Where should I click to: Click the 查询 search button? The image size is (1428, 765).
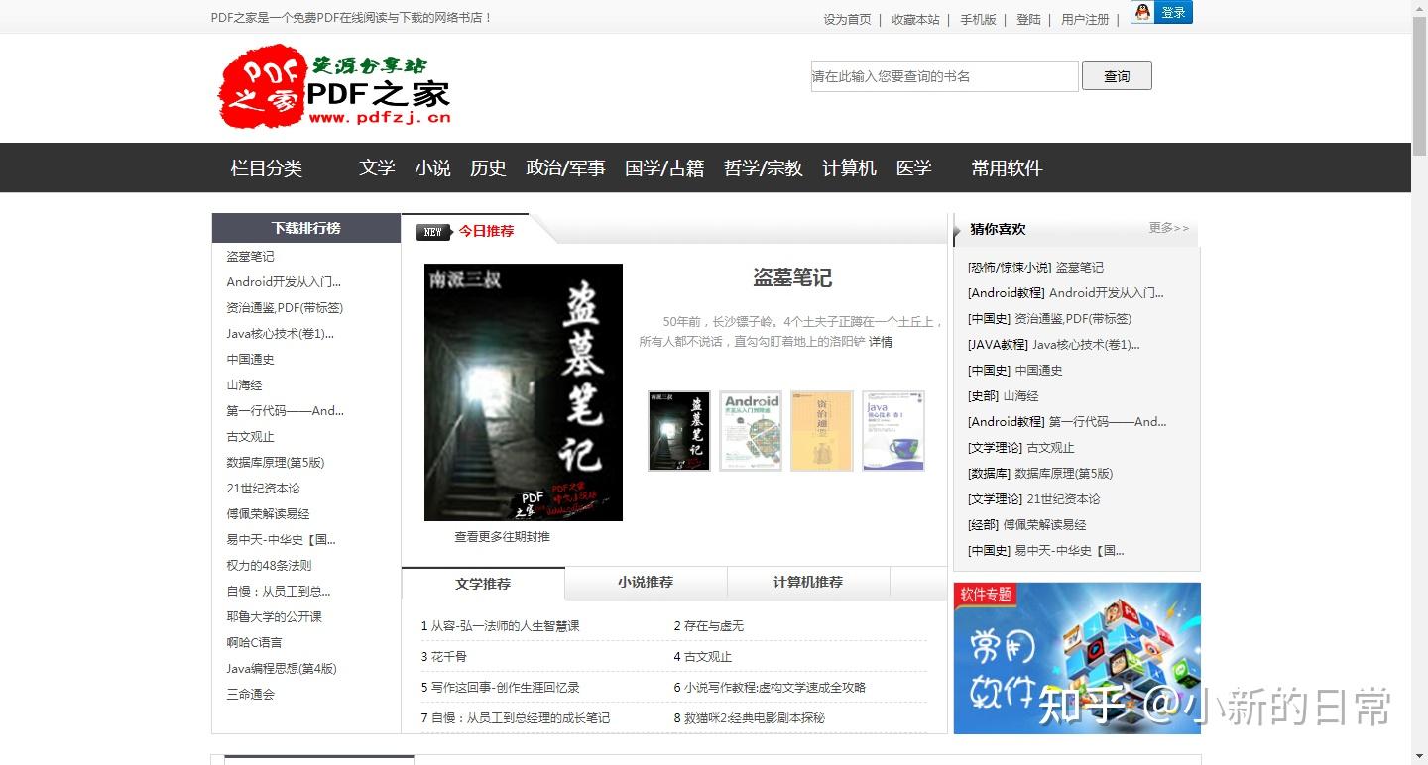pyautogui.click(x=1117, y=76)
